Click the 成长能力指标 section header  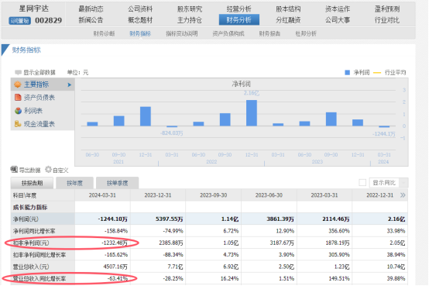pos(30,208)
